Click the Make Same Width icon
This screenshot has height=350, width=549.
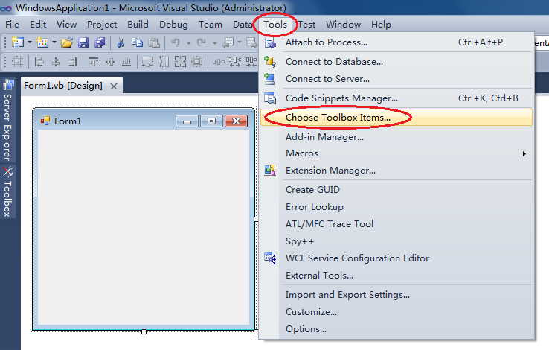(x=147, y=62)
